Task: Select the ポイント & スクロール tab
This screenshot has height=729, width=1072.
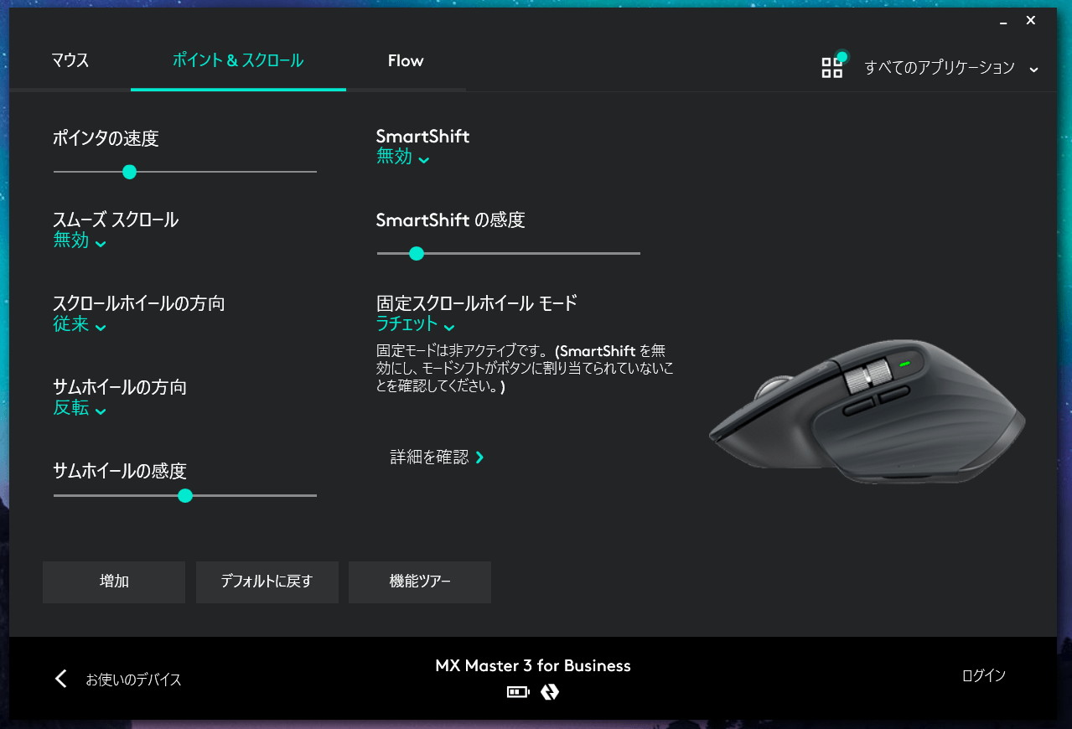Action: (x=238, y=60)
